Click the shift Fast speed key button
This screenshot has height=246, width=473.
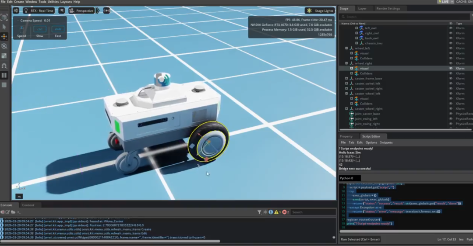point(58,29)
